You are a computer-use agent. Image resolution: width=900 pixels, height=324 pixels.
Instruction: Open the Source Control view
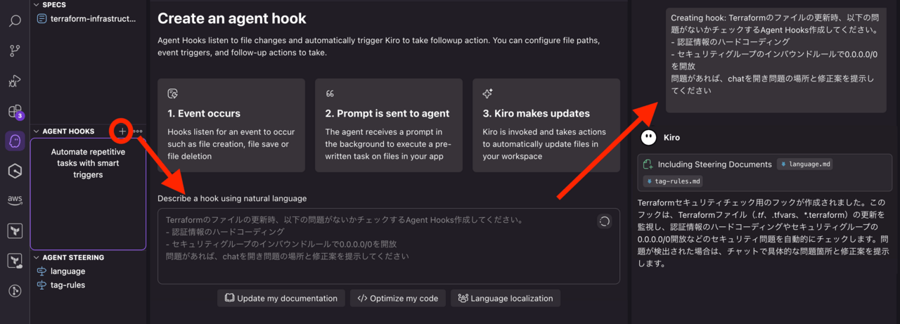[15, 51]
